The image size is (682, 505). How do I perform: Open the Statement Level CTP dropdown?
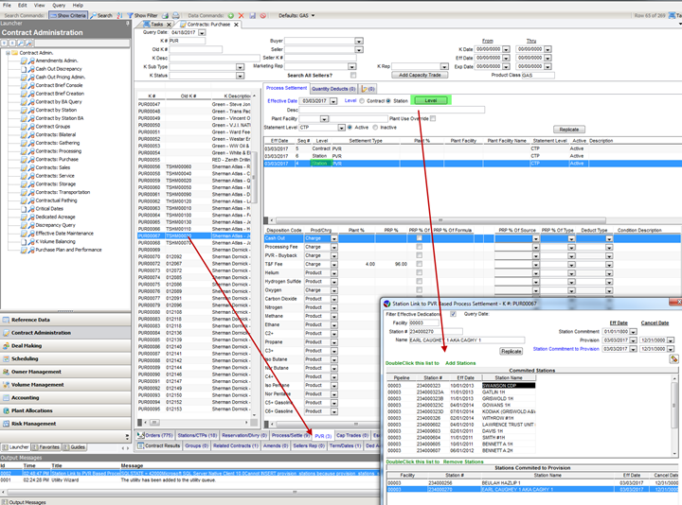(341, 127)
